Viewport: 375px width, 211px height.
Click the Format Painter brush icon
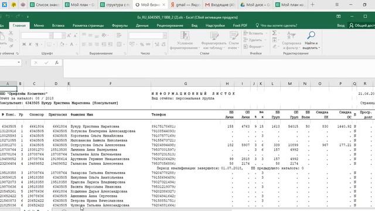pos(11,46)
